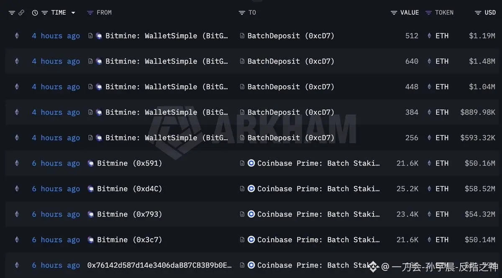The image size is (502, 278).
Task: Click the contract document icon beside first BatchDeposit
Action: tap(242, 36)
